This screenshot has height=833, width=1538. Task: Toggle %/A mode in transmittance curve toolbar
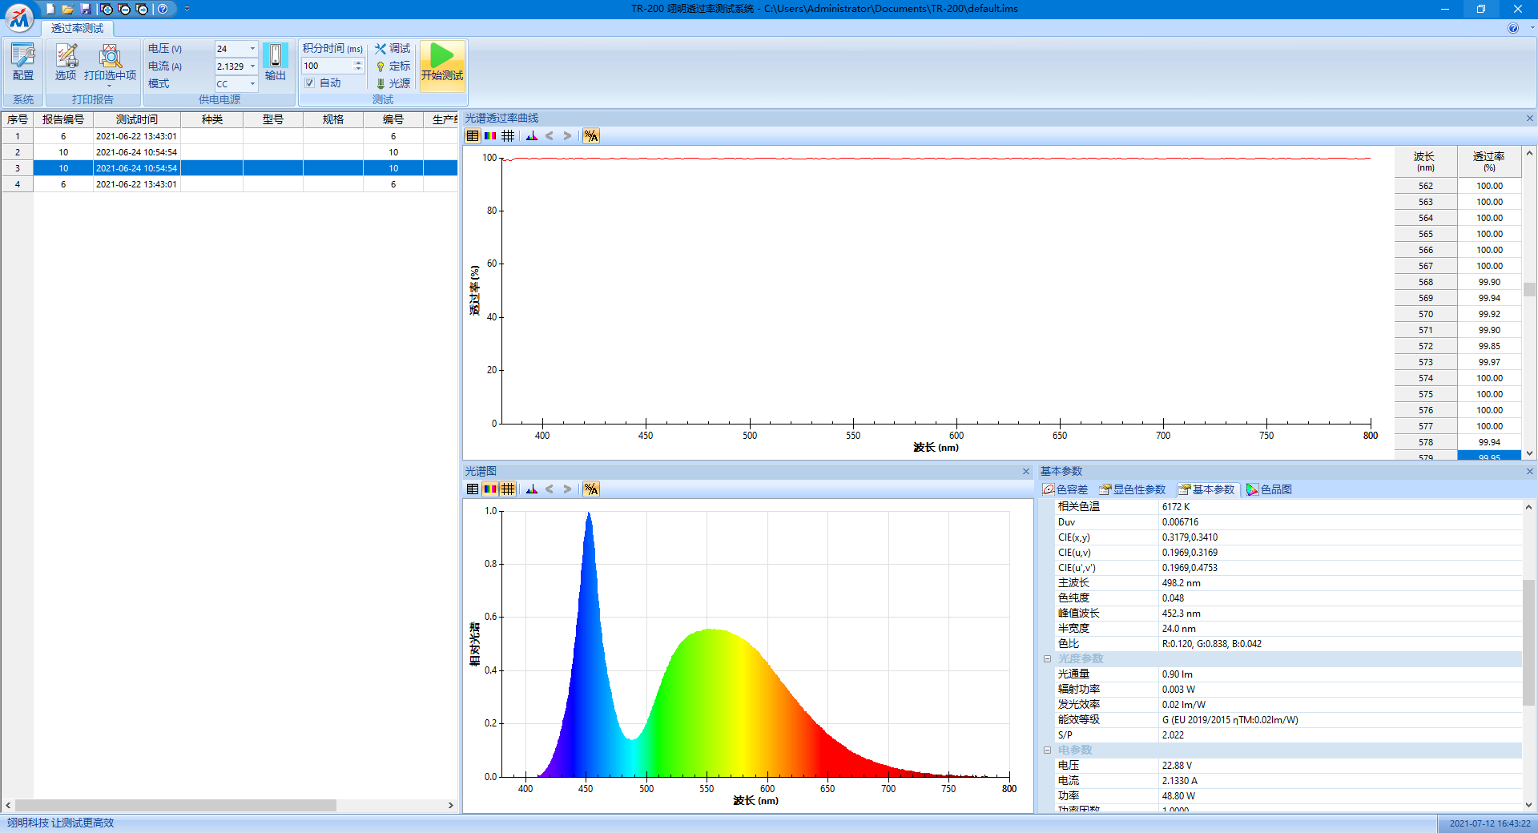tap(591, 136)
